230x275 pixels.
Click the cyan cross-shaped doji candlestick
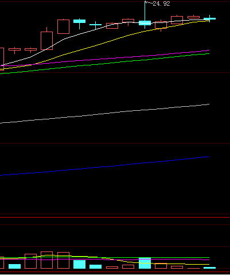[95, 25]
